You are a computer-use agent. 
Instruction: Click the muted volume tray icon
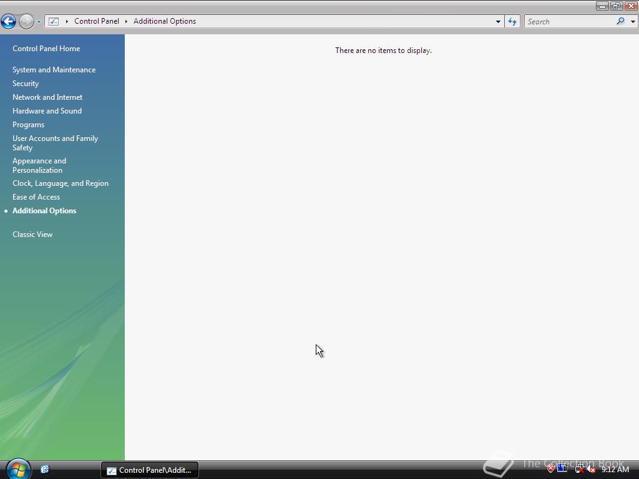(592, 469)
